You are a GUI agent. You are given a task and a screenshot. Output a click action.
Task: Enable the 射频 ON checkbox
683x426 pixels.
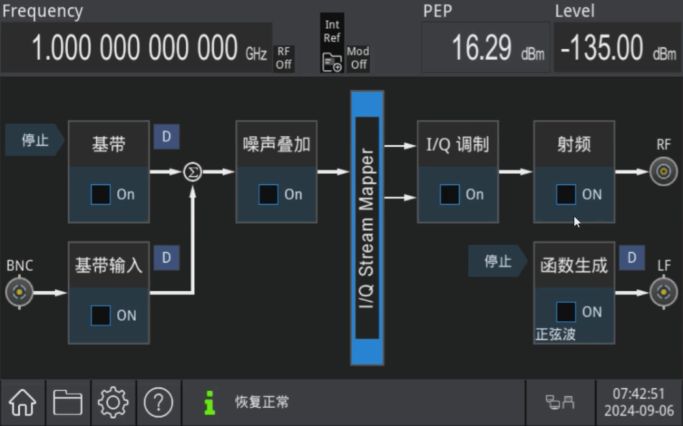click(x=566, y=194)
